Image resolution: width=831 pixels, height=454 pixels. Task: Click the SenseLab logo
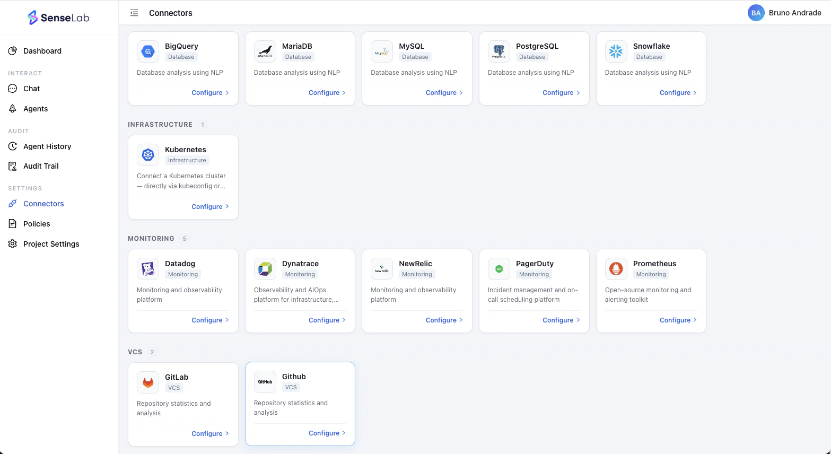point(58,18)
